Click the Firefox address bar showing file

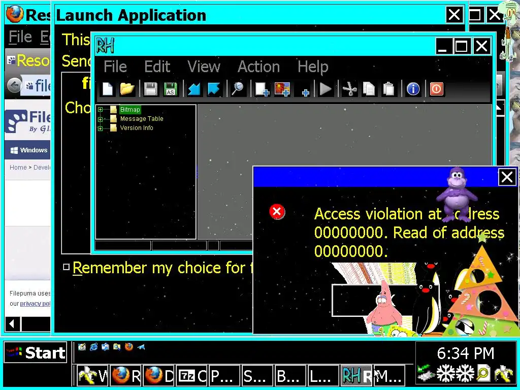tap(36, 86)
